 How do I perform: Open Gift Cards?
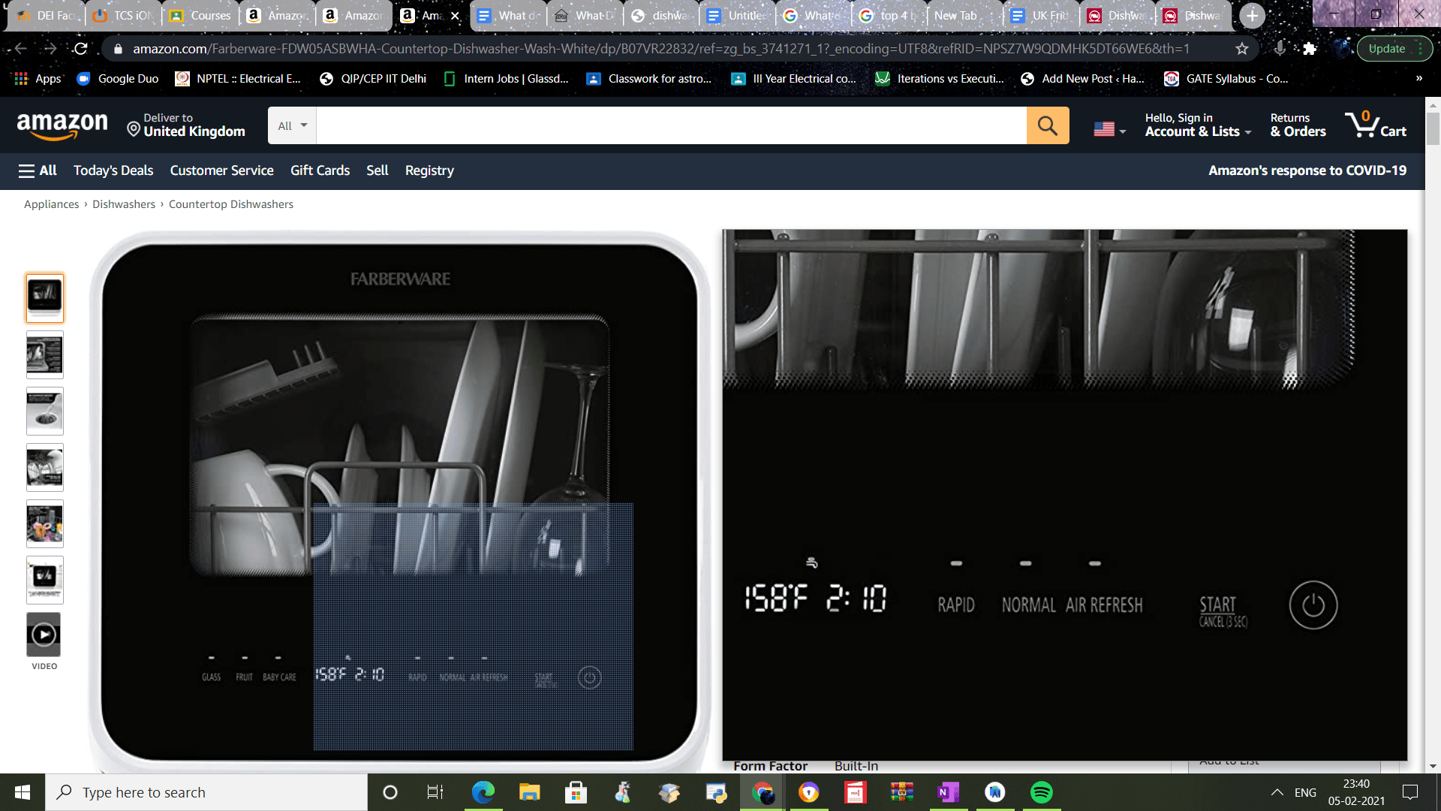[x=320, y=170]
